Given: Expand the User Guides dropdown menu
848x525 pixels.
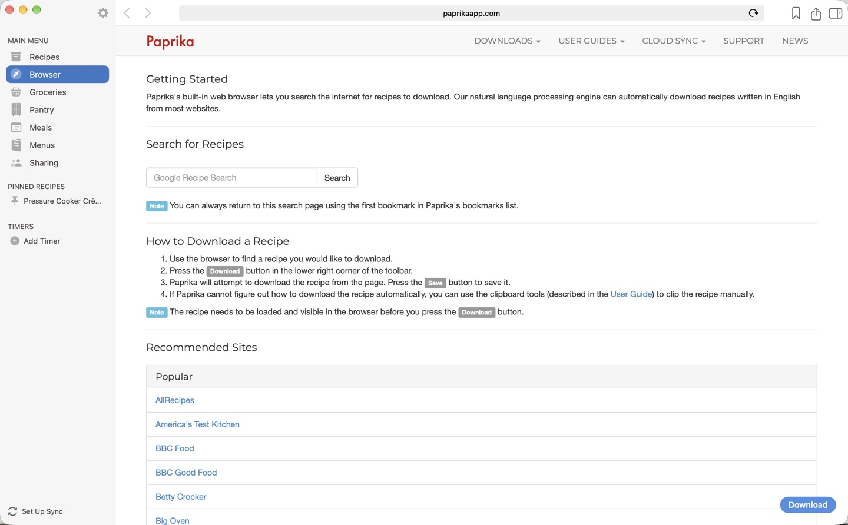Looking at the screenshot, I should click(591, 41).
